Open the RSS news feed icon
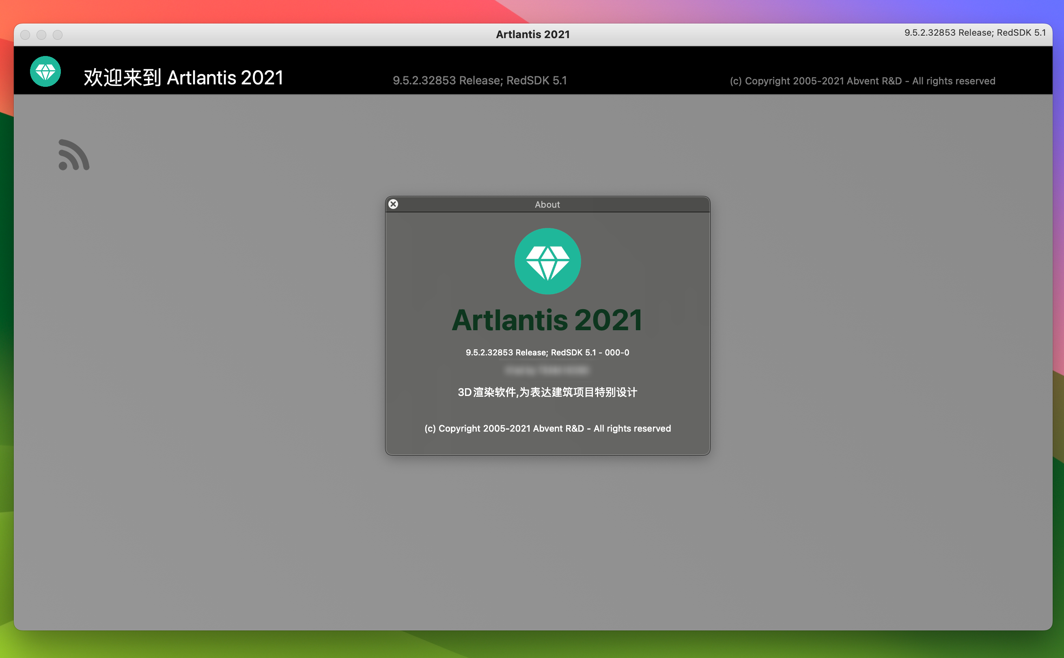This screenshot has width=1064, height=658. [x=74, y=155]
